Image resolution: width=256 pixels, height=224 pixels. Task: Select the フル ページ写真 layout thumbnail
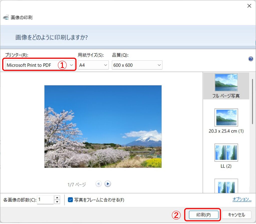[226, 86]
